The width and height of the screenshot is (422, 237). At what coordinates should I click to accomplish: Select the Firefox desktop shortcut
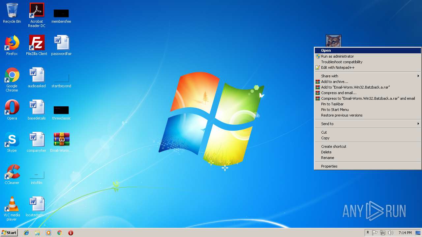coord(12,45)
